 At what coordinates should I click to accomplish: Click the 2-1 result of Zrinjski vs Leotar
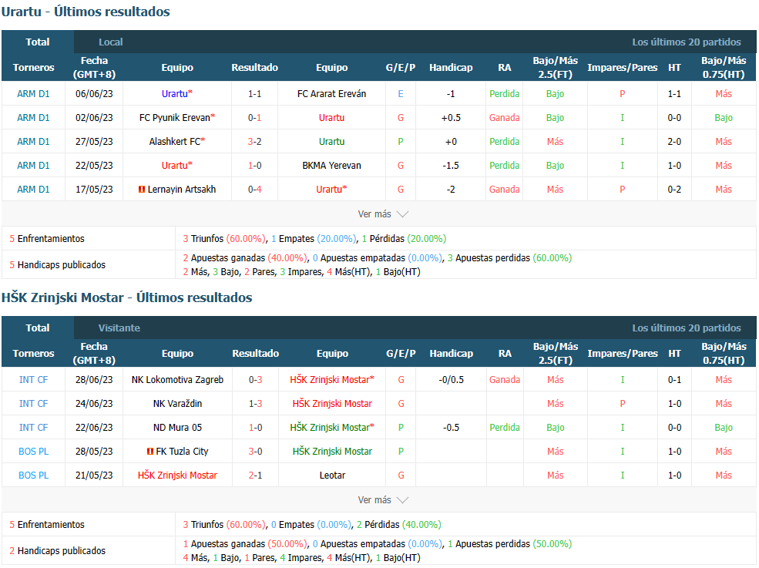click(256, 475)
